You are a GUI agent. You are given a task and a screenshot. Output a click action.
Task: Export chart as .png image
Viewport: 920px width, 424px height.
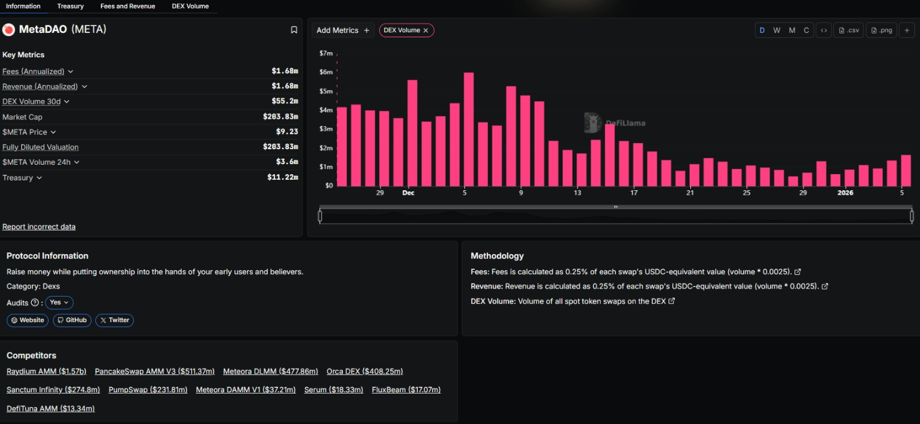point(881,30)
